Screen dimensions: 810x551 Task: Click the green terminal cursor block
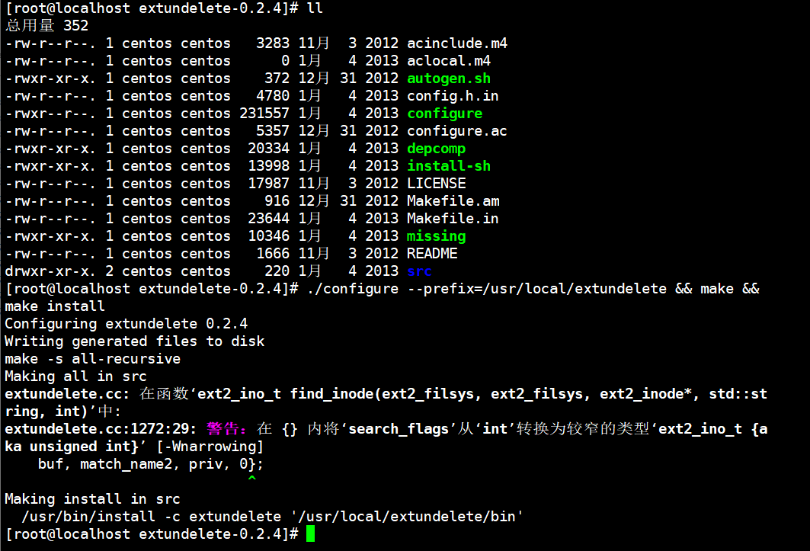coord(310,534)
